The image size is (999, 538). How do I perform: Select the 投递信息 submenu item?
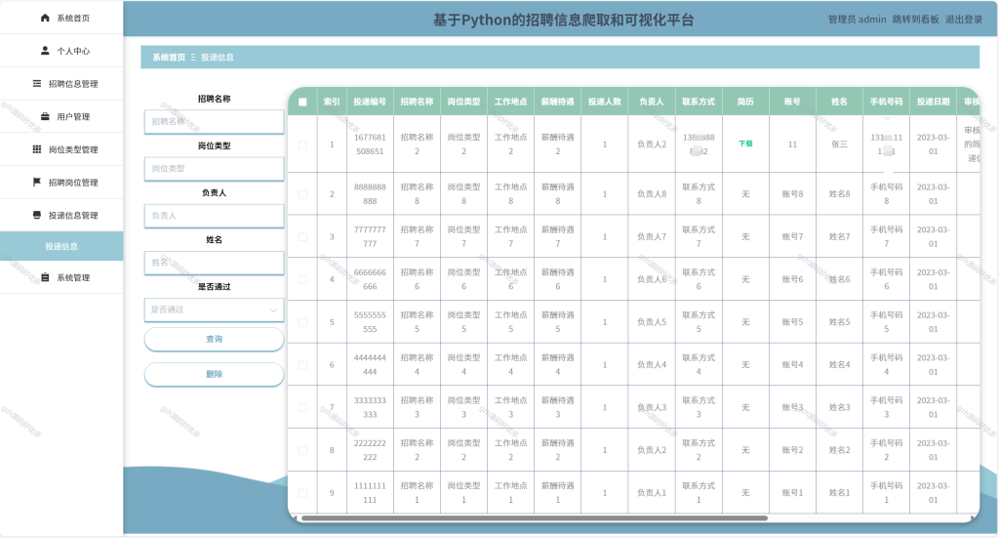pos(61,246)
